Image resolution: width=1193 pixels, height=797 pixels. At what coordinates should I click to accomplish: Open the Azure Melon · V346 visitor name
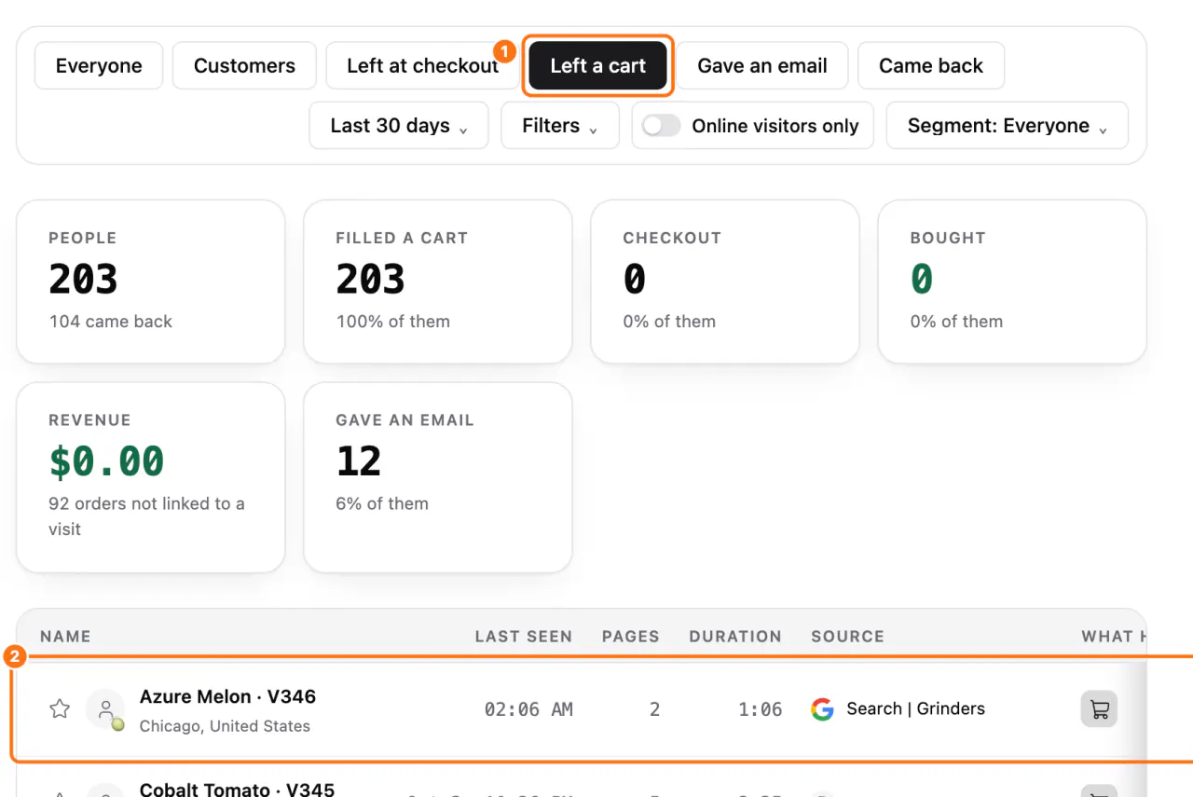click(227, 696)
